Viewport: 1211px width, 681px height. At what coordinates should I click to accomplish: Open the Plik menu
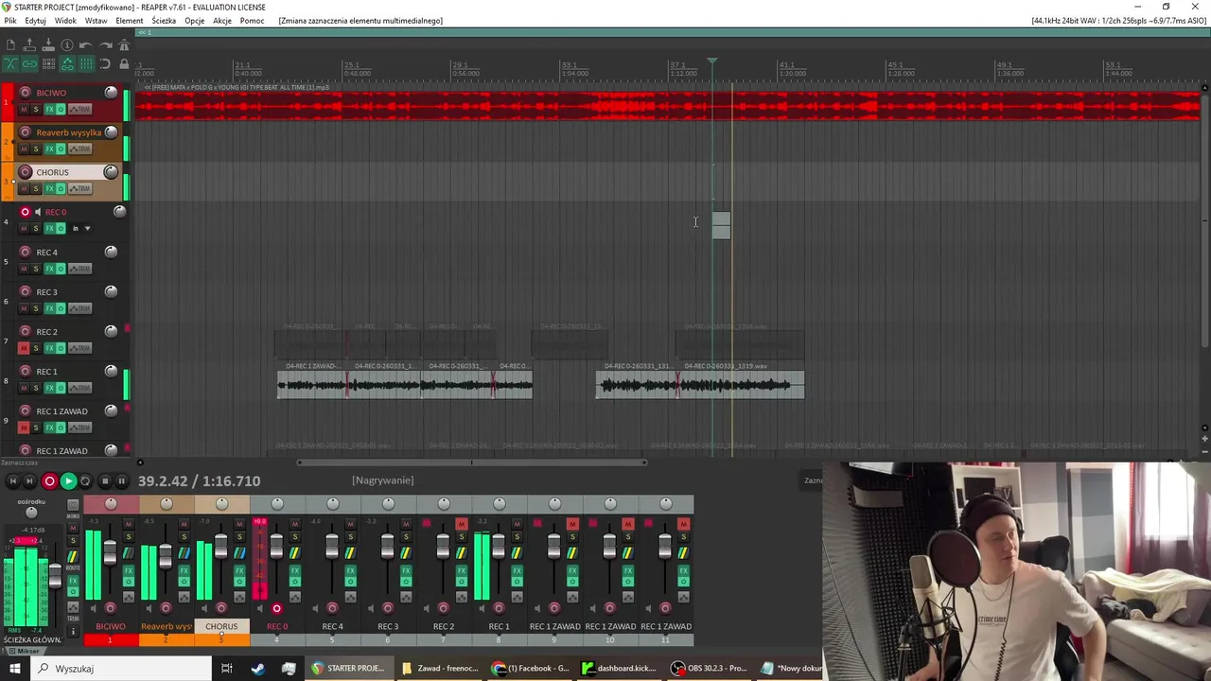tap(10, 21)
